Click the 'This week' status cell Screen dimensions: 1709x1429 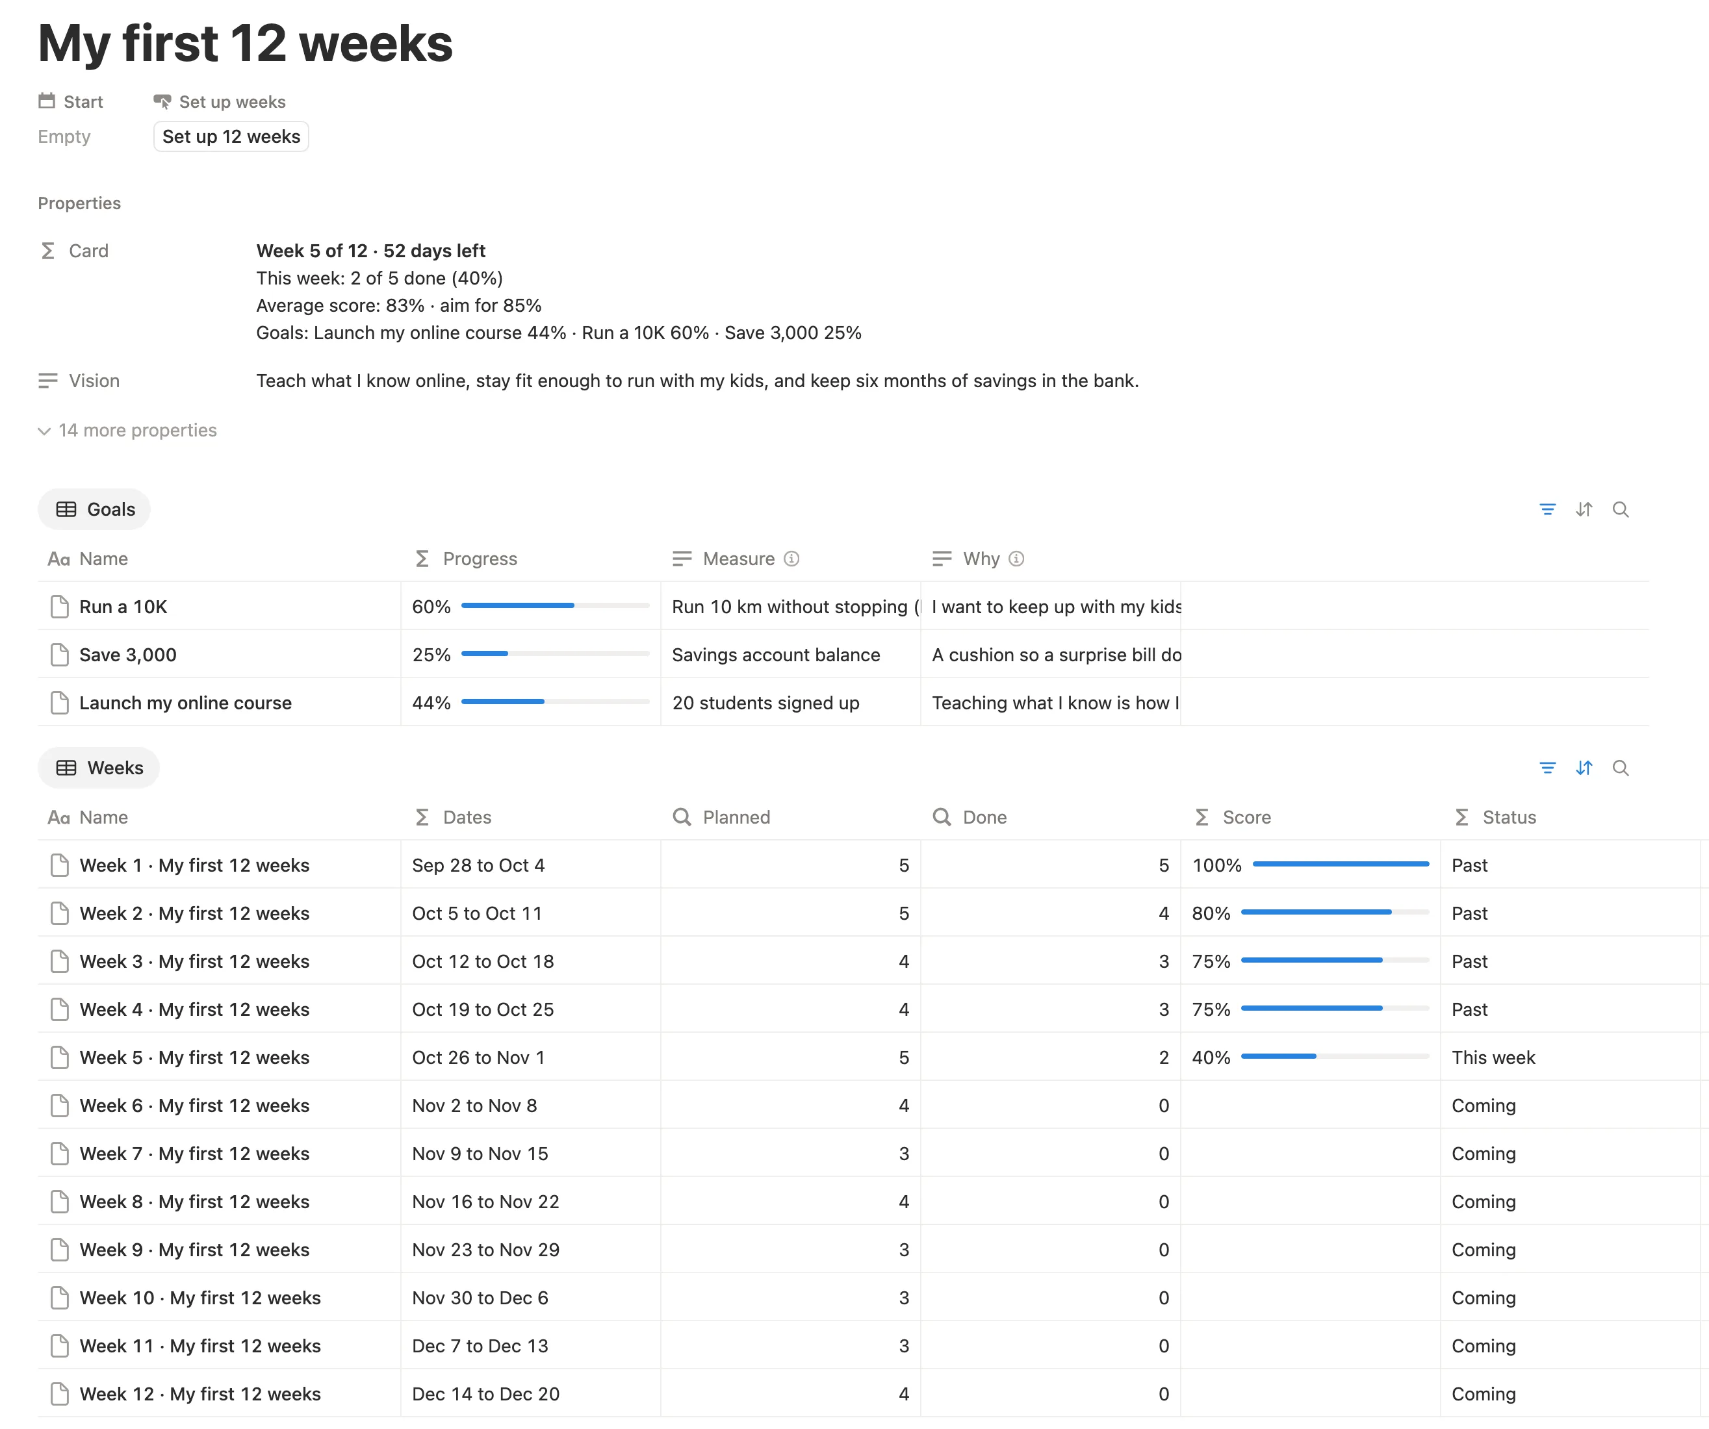click(1570, 1057)
